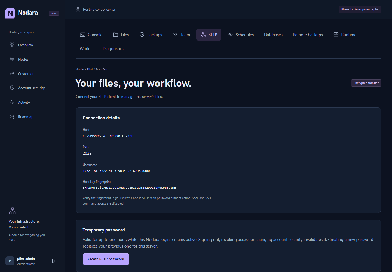Open the Backups tab
392x272 pixels.
151,35
